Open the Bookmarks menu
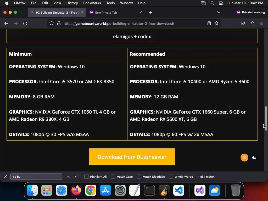This screenshot has width=268, height=201. point(92,3)
